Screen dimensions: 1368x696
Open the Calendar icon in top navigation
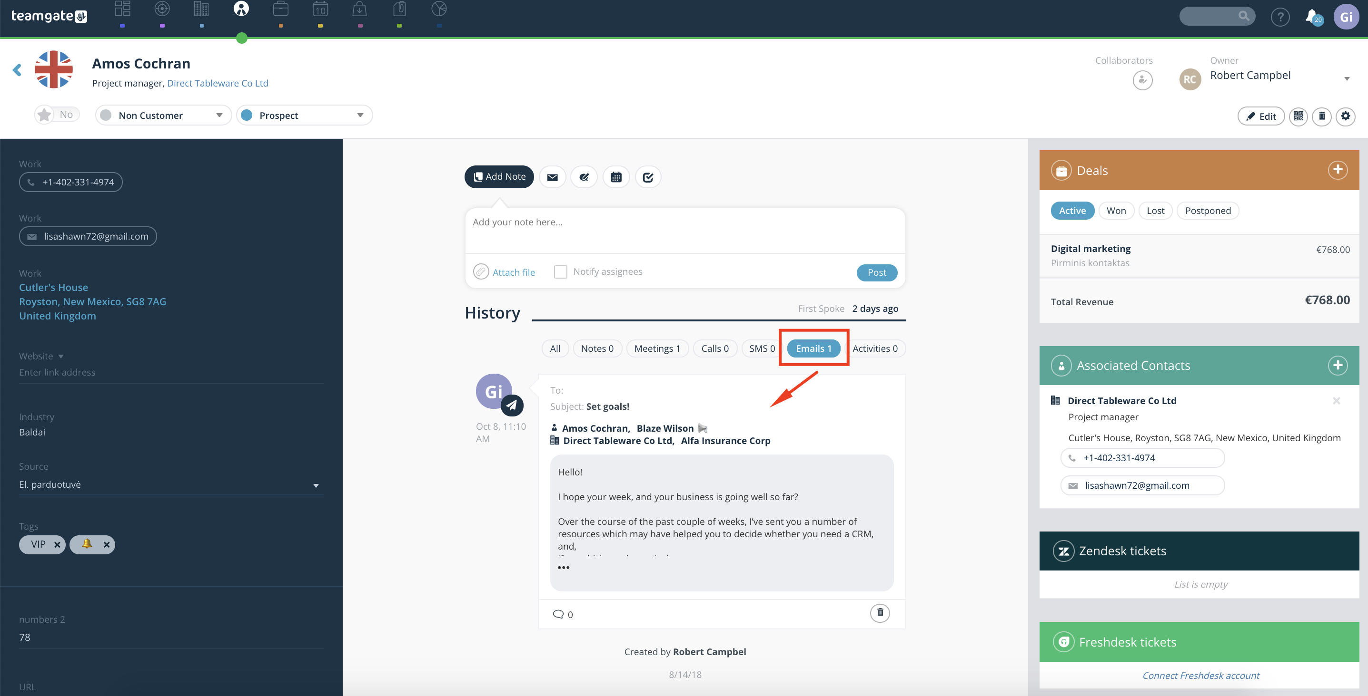click(320, 9)
